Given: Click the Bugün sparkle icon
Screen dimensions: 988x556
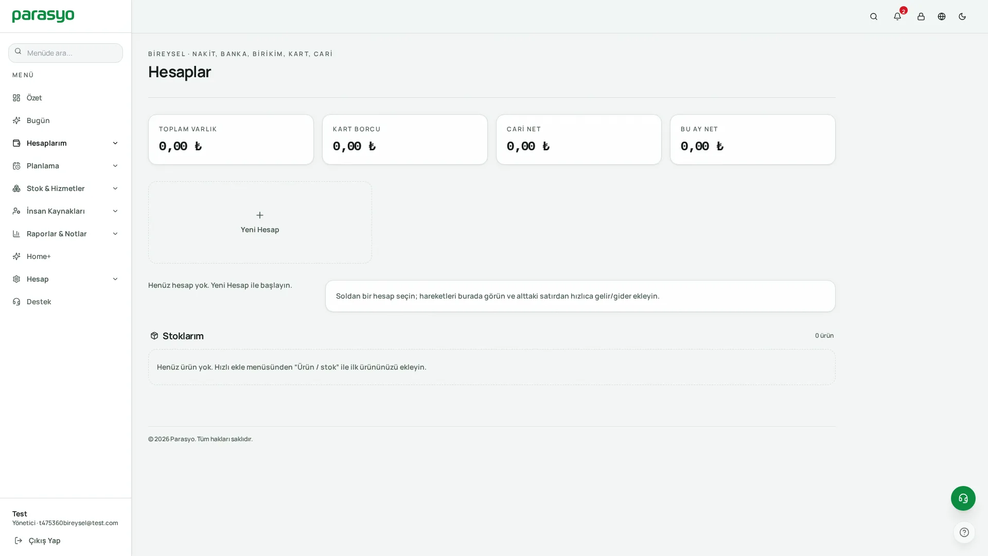Looking at the screenshot, I should (x=16, y=120).
